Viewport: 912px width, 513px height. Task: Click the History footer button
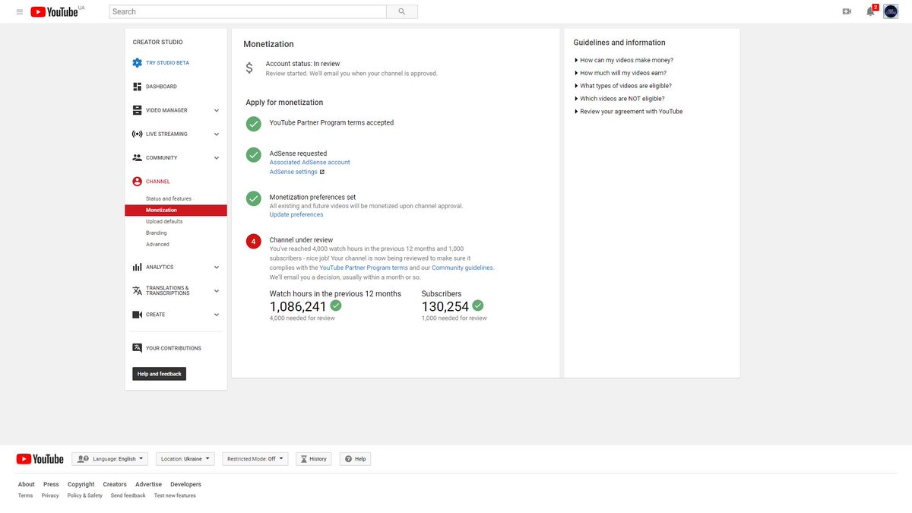click(x=313, y=459)
